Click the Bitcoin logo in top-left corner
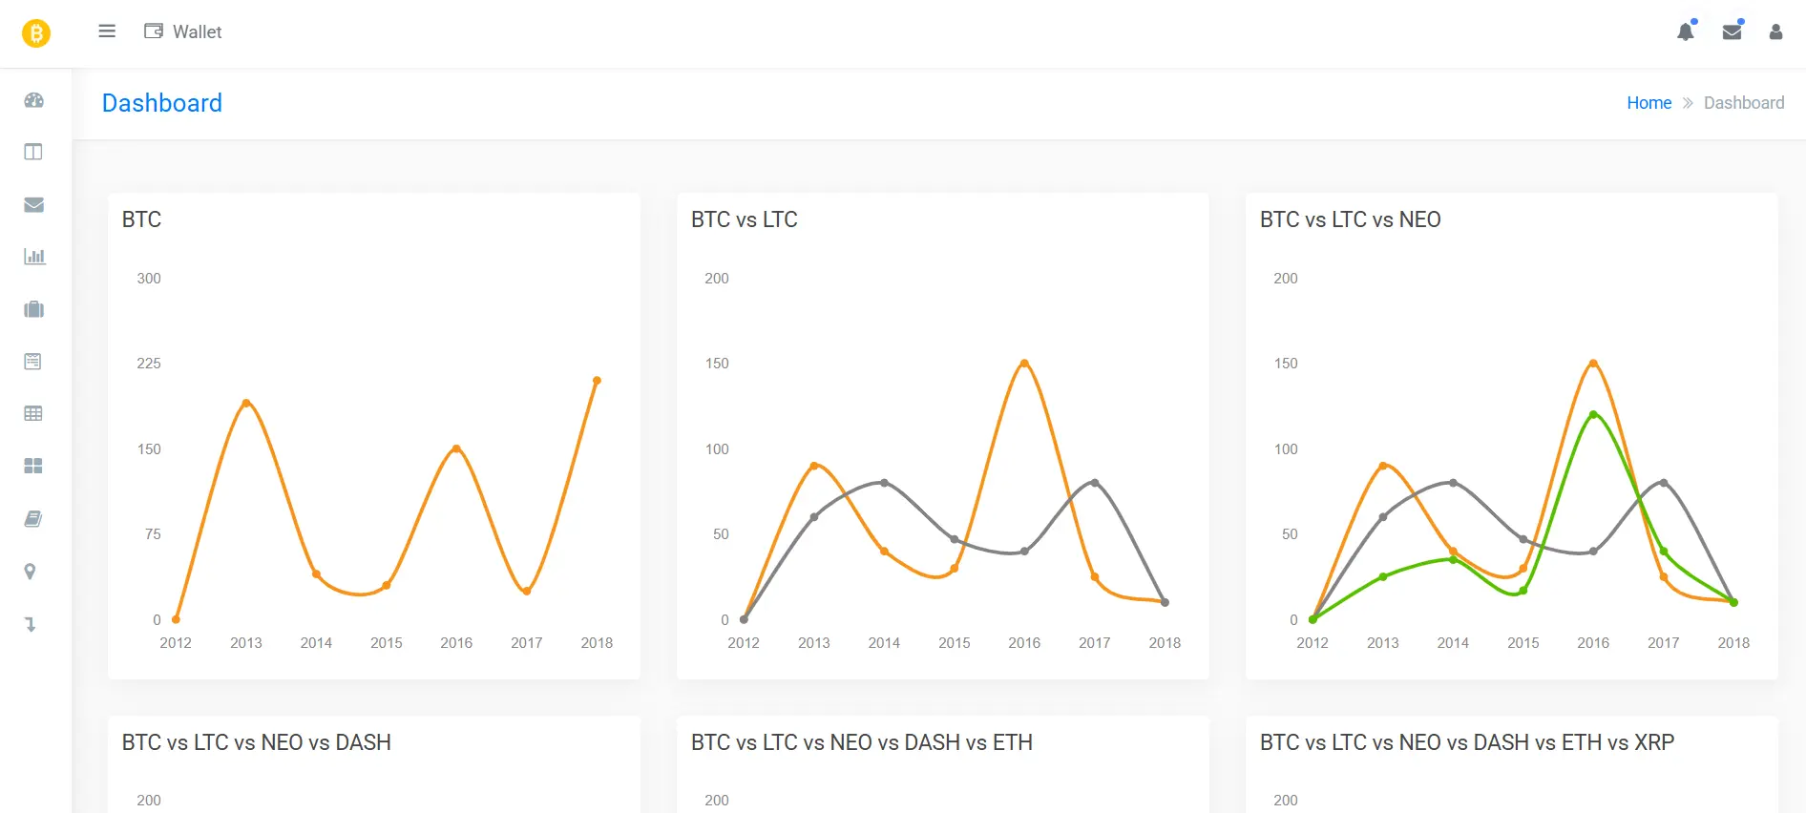1806x813 pixels. pyautogui.click(x=35, y=31)
